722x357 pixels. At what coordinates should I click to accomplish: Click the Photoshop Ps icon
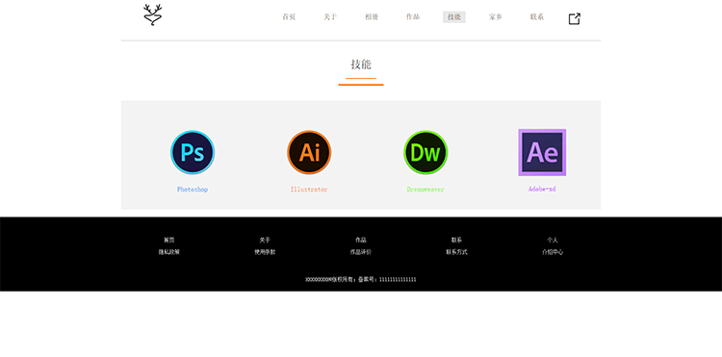tap(193, 152)
